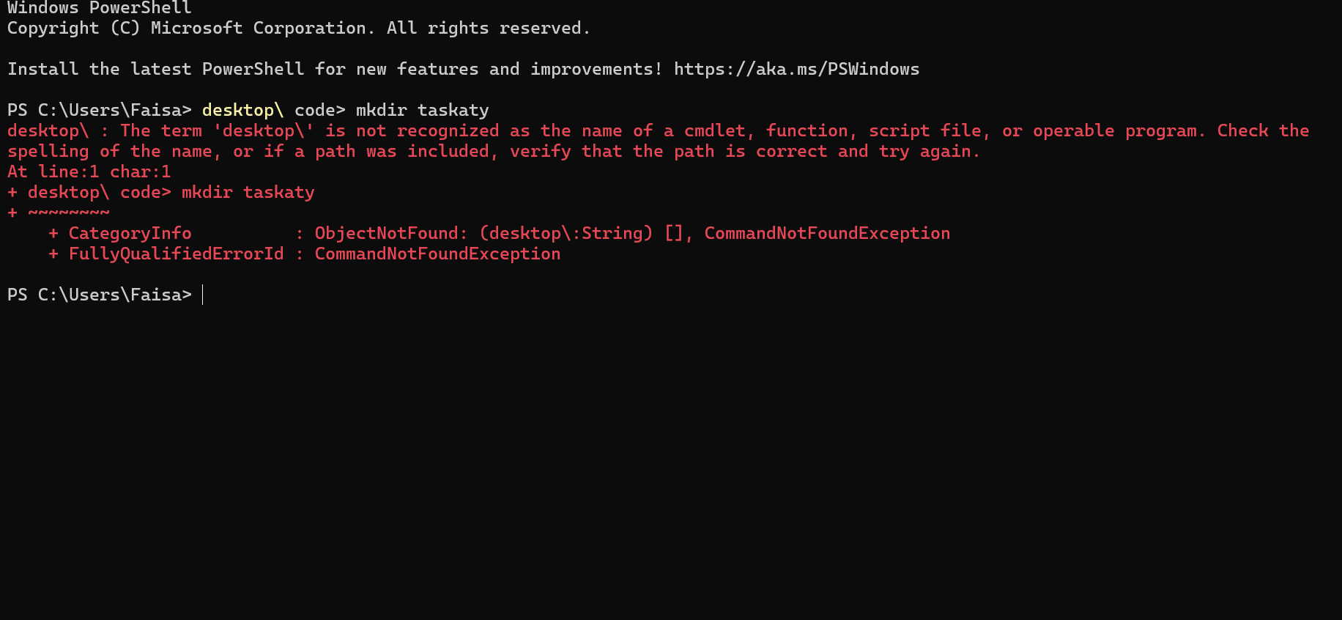Click the 'At line:1 char:1' error text
Screen dimensions: 1342x620
point(89,171)
